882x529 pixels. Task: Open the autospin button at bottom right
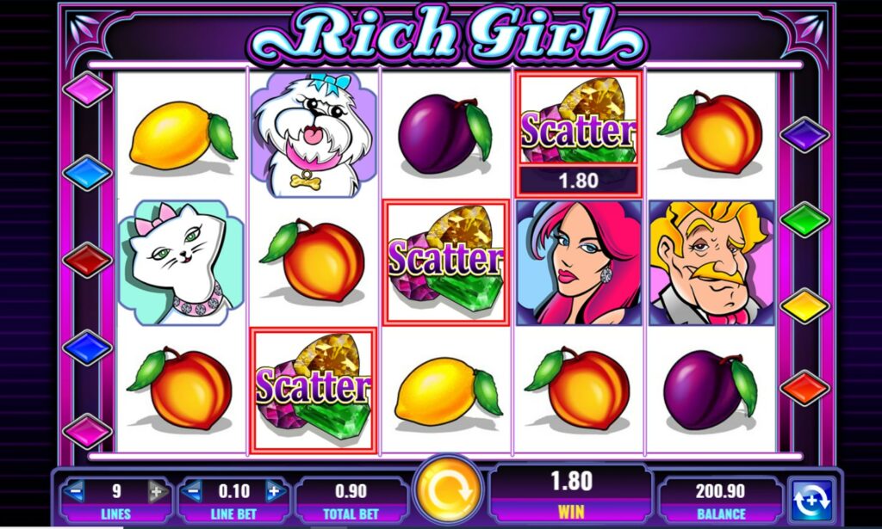(x=811, y=497)
